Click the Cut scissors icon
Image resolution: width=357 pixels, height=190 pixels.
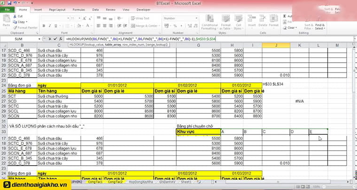15,16
